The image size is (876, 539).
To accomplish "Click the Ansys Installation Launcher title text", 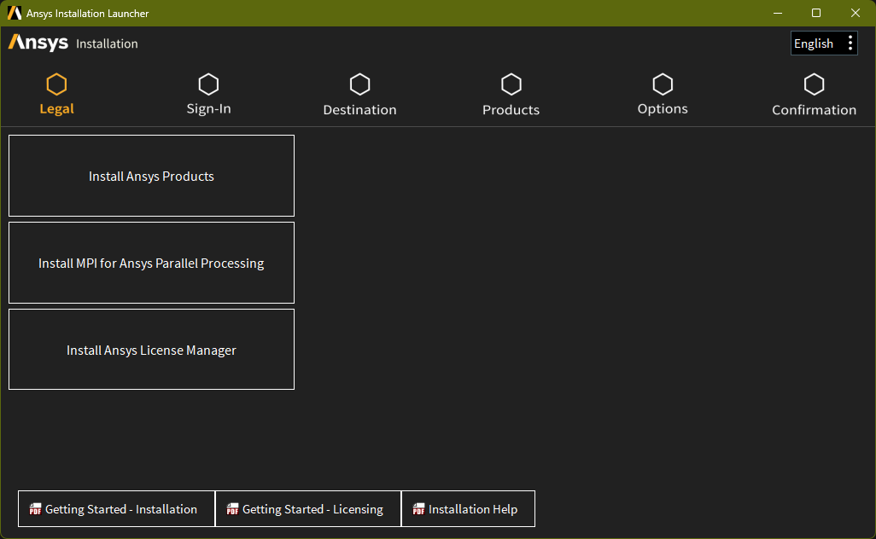I will 87,13.
